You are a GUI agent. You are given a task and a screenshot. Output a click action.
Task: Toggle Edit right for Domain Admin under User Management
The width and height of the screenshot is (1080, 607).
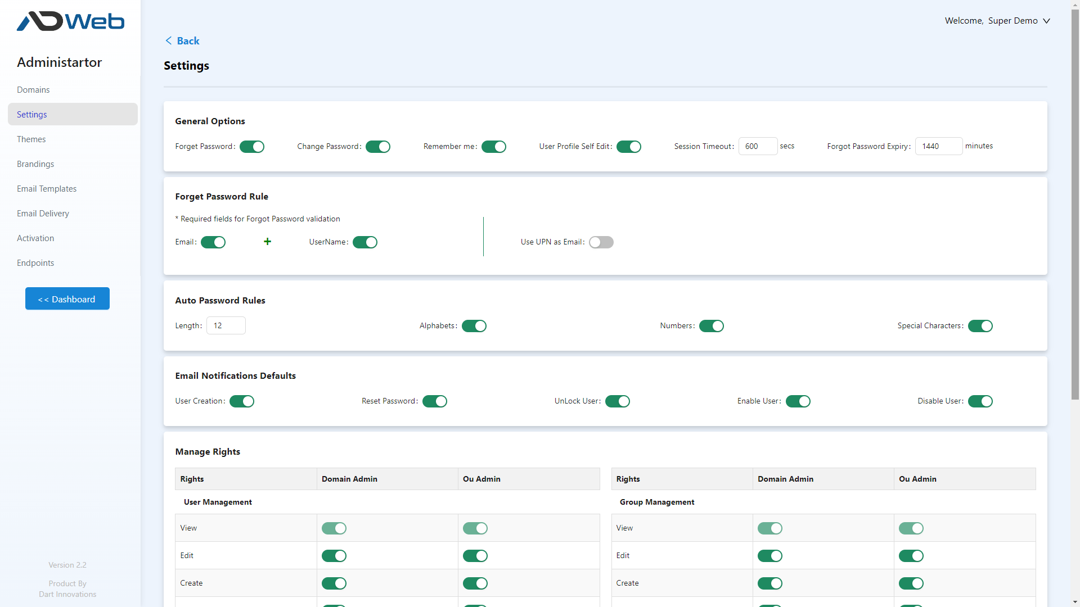coord(334,555)
